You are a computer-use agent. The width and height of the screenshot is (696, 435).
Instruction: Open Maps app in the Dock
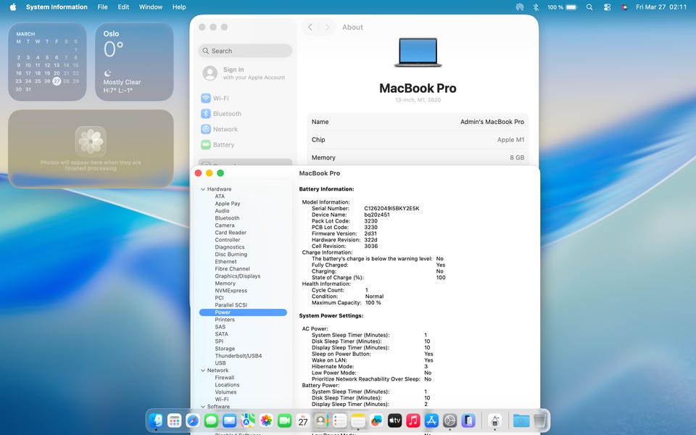(x=248, y=420)
